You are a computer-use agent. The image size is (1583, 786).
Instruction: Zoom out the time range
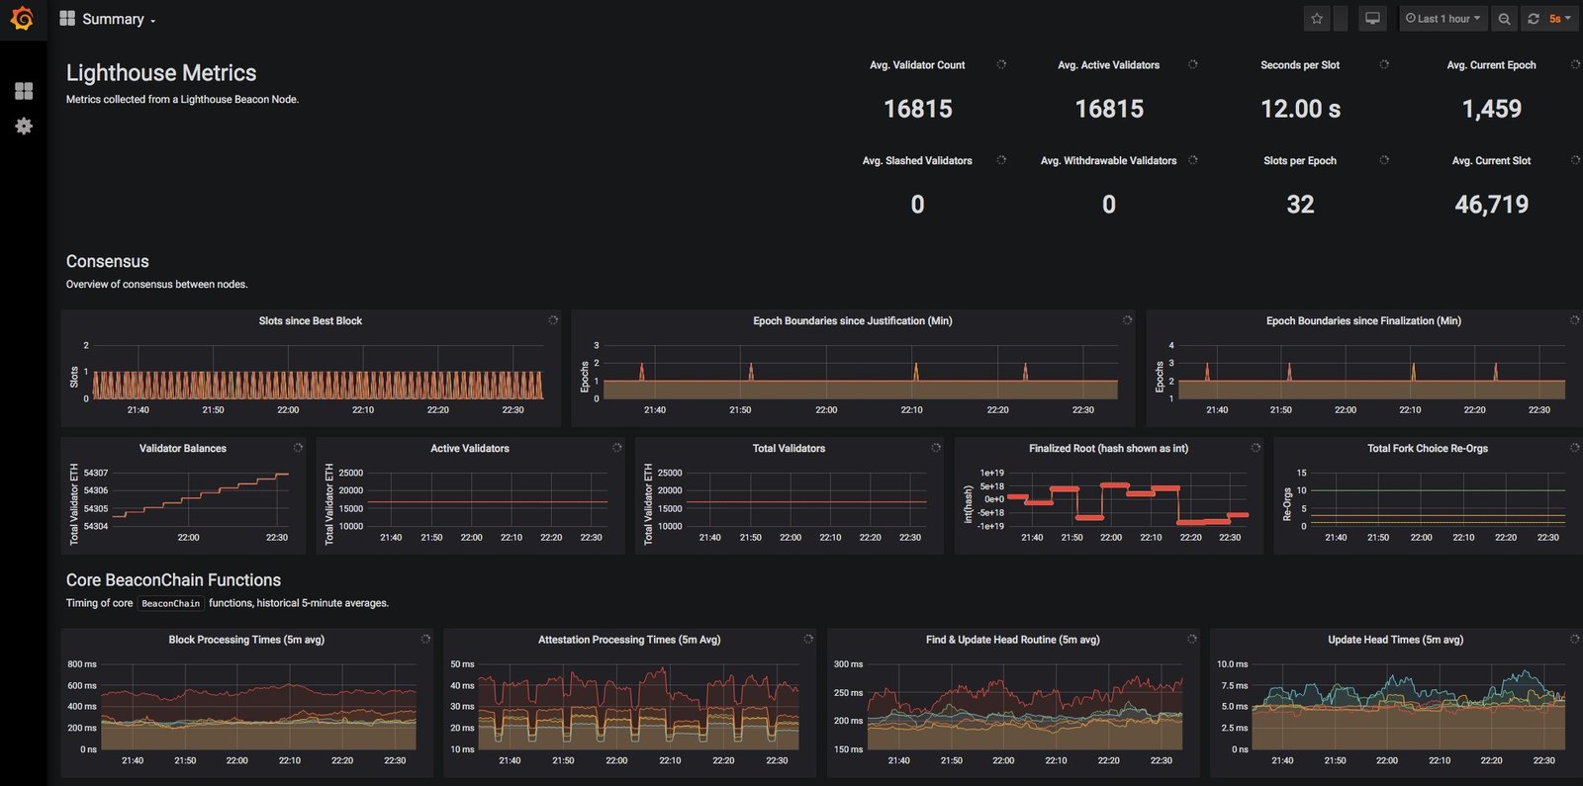pyautogui.click(x=1504, y=19)
